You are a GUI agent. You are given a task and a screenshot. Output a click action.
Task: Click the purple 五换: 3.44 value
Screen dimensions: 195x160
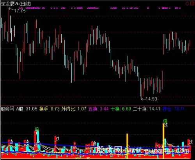point(98,109)
